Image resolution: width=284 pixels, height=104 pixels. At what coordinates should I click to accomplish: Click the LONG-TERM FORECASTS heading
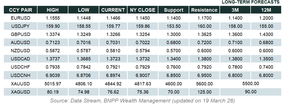250,2
